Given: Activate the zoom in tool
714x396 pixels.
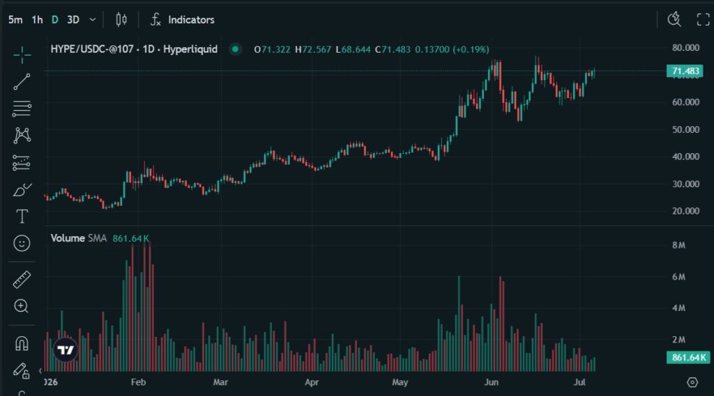Looking at the screenshot, I should coord(22,306).
